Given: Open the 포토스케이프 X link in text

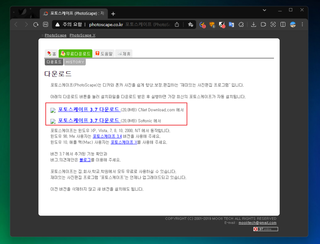Looking at the screenshot, I should tap(124, 142).
